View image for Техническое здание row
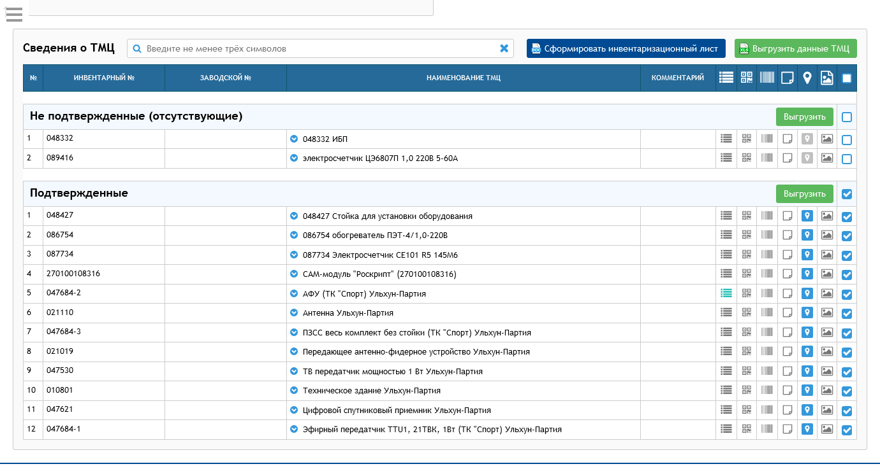 (827, 390)
